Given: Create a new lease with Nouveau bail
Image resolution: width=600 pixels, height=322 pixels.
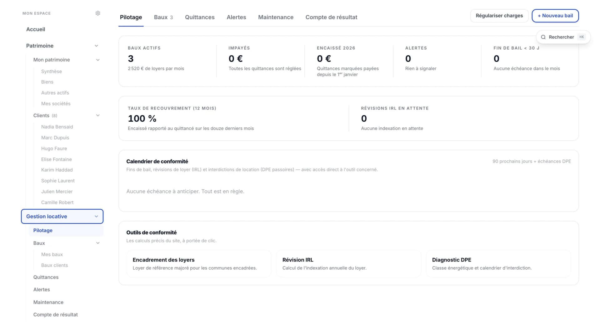Looking at the screenshot, I should [x=555, y=16].
